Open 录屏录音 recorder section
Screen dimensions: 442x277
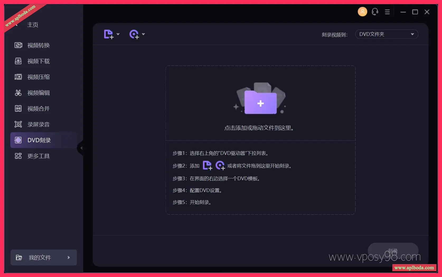[38, 125]
